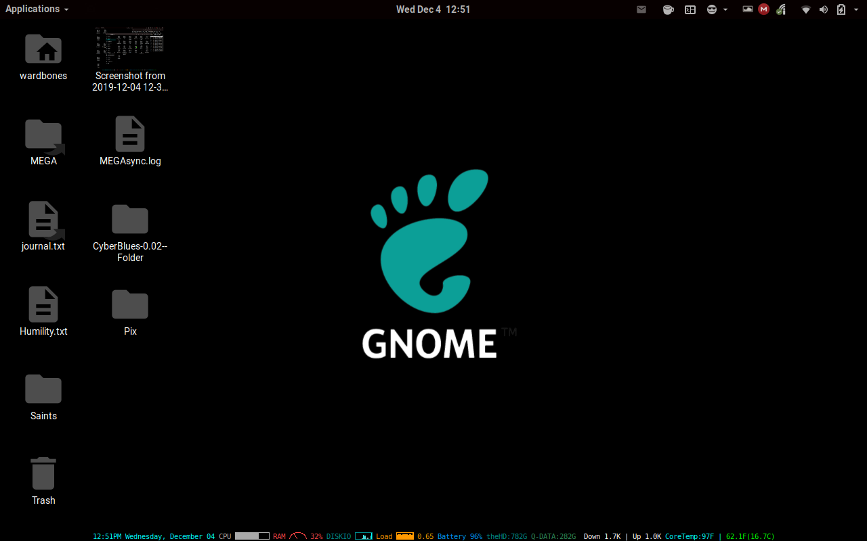The height and width of the screenshot is (541, 867).
Task: Click the DISKIO graph in status bar
Action: (364, 536)
